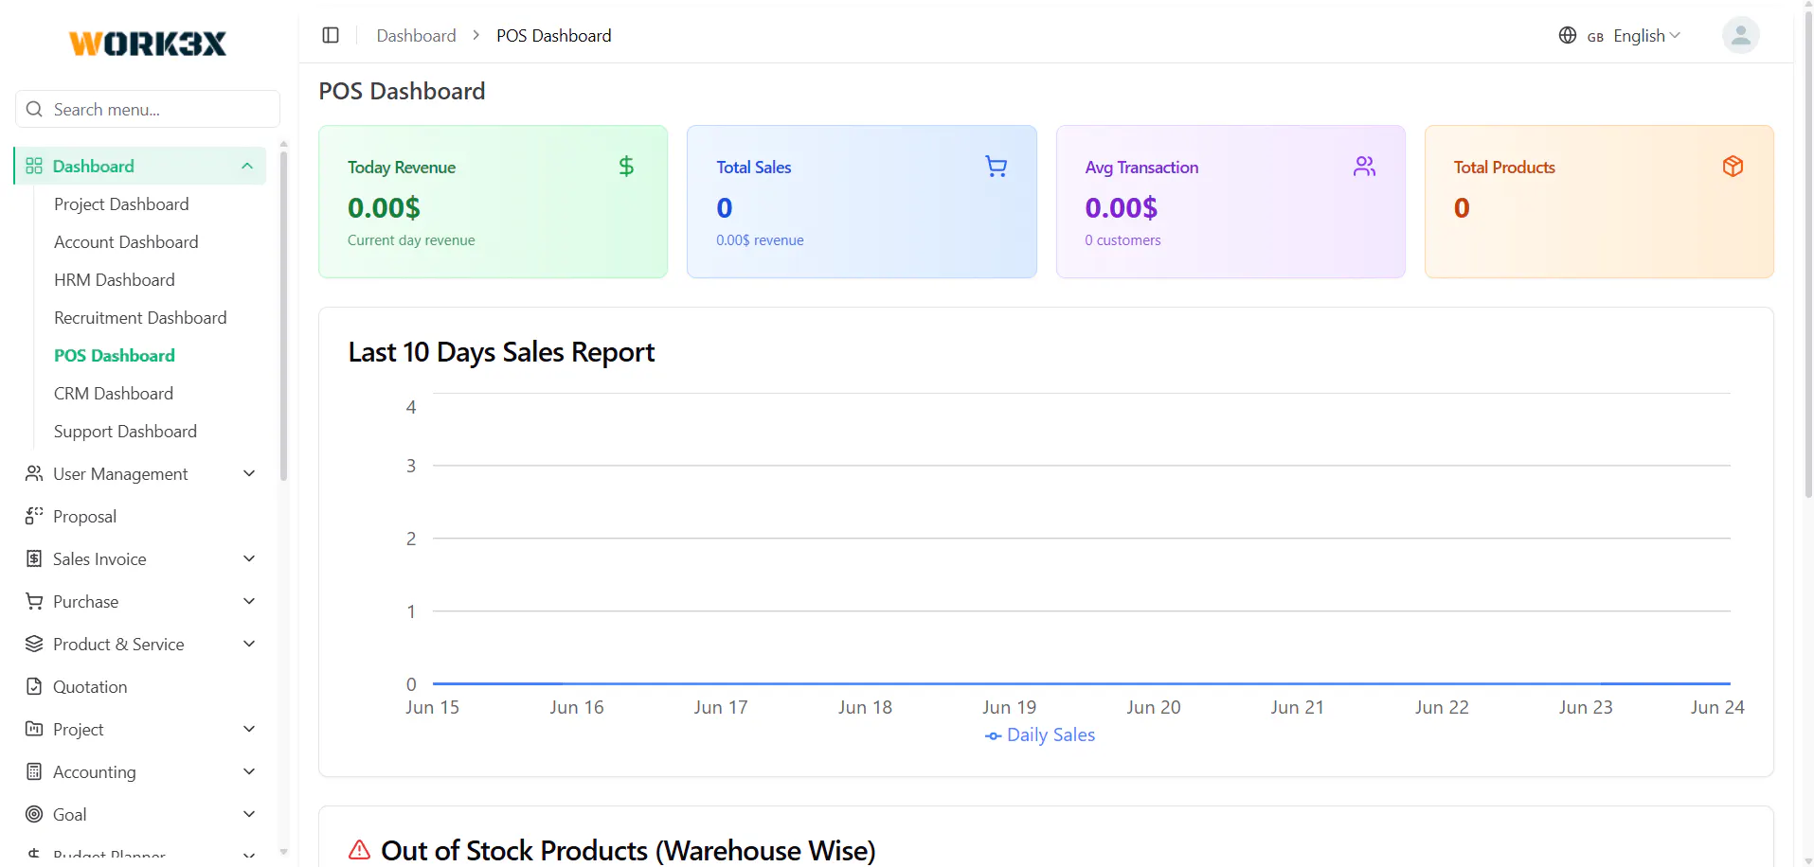Toggle Daily Sales legend series

pyautogui.click(x=1040, y=735)
